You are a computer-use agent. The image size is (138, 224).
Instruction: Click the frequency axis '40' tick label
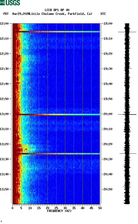[83, 208]
